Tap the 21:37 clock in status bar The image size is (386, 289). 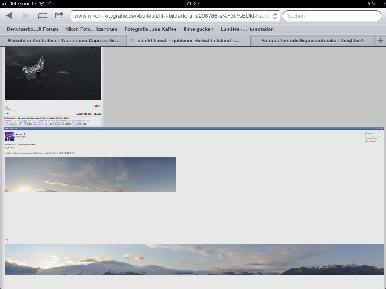click(x=193, y=3)
